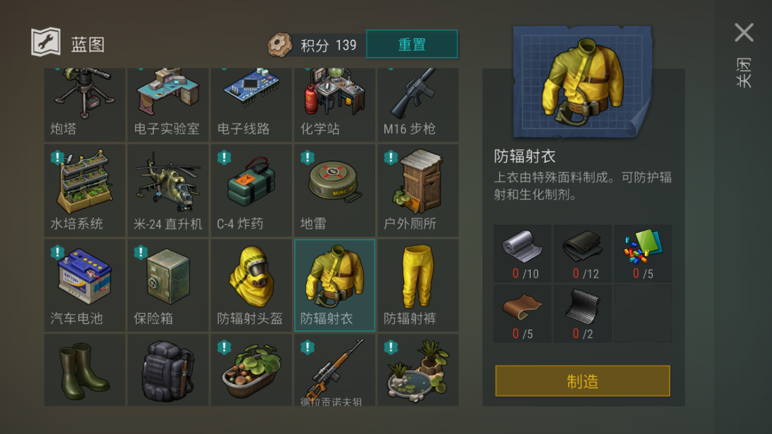Click the 防辐射衣 blueprint preview image

pos(582,82)
